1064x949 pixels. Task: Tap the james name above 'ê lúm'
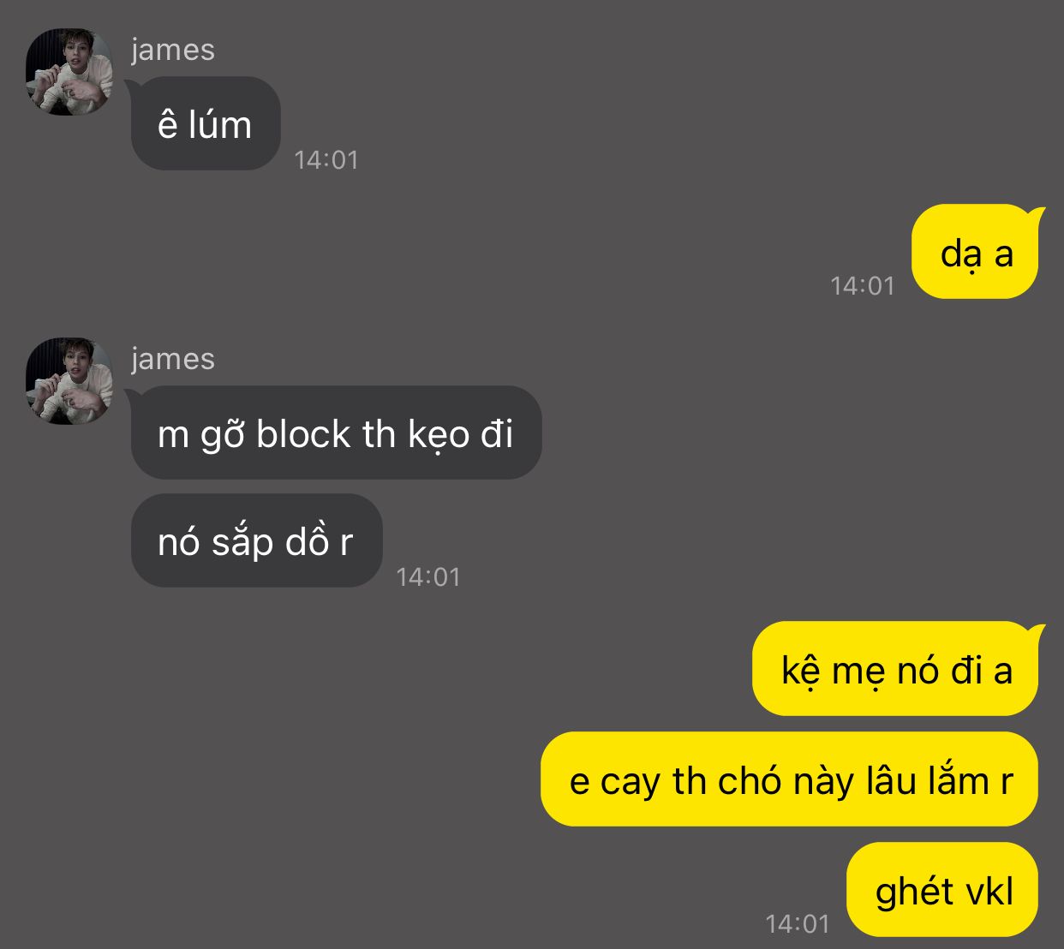click(173, 50)
